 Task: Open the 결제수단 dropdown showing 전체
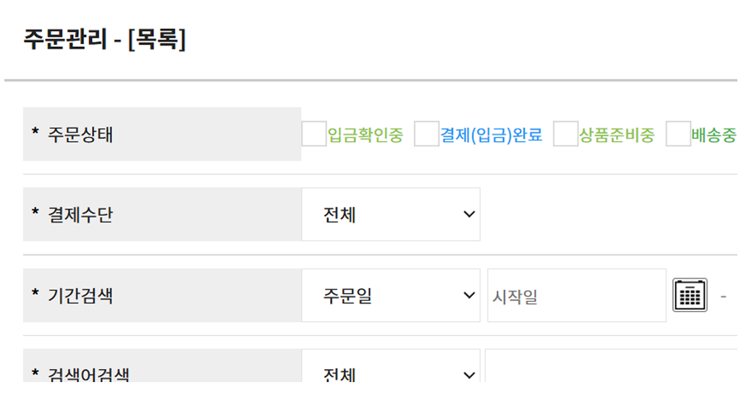[x=391, y=215]
